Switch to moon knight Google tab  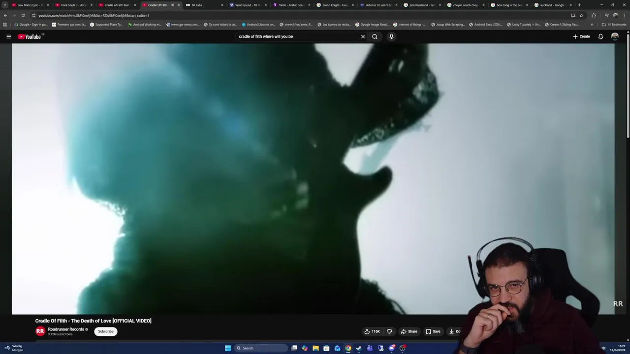[335, 5]
